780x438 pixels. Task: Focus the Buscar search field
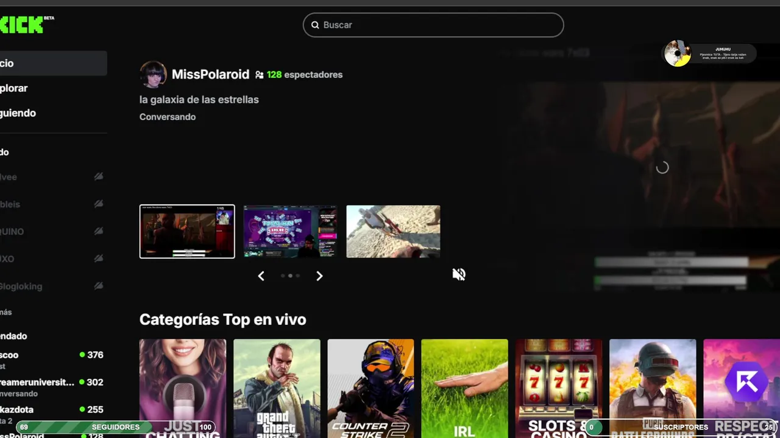[433, 25]
